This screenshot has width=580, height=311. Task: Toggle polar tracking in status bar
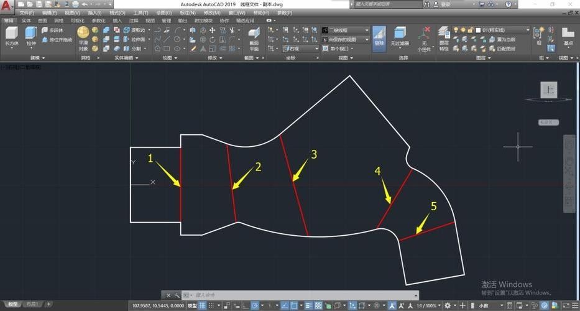coord(255,305)
